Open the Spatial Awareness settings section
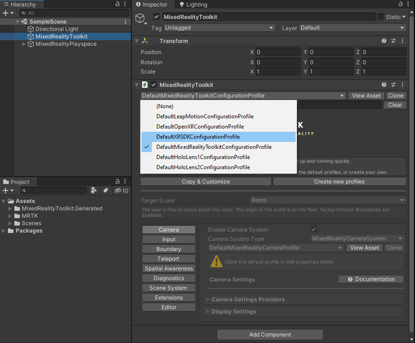Image resolution: width=415 pixels, height=343 pixels. [169, 269]
